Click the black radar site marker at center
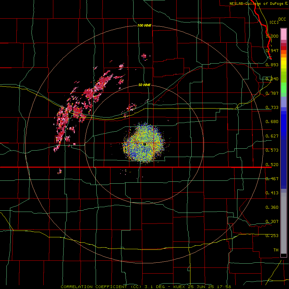The width and height of the screenshot is (289, 289). point(144,144)
